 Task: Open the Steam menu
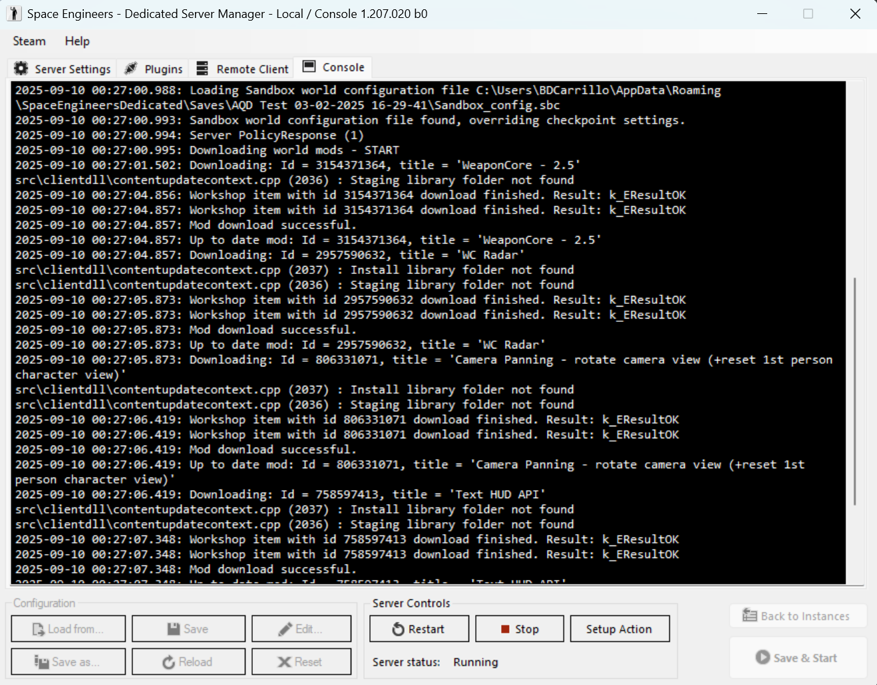[29, 41]
